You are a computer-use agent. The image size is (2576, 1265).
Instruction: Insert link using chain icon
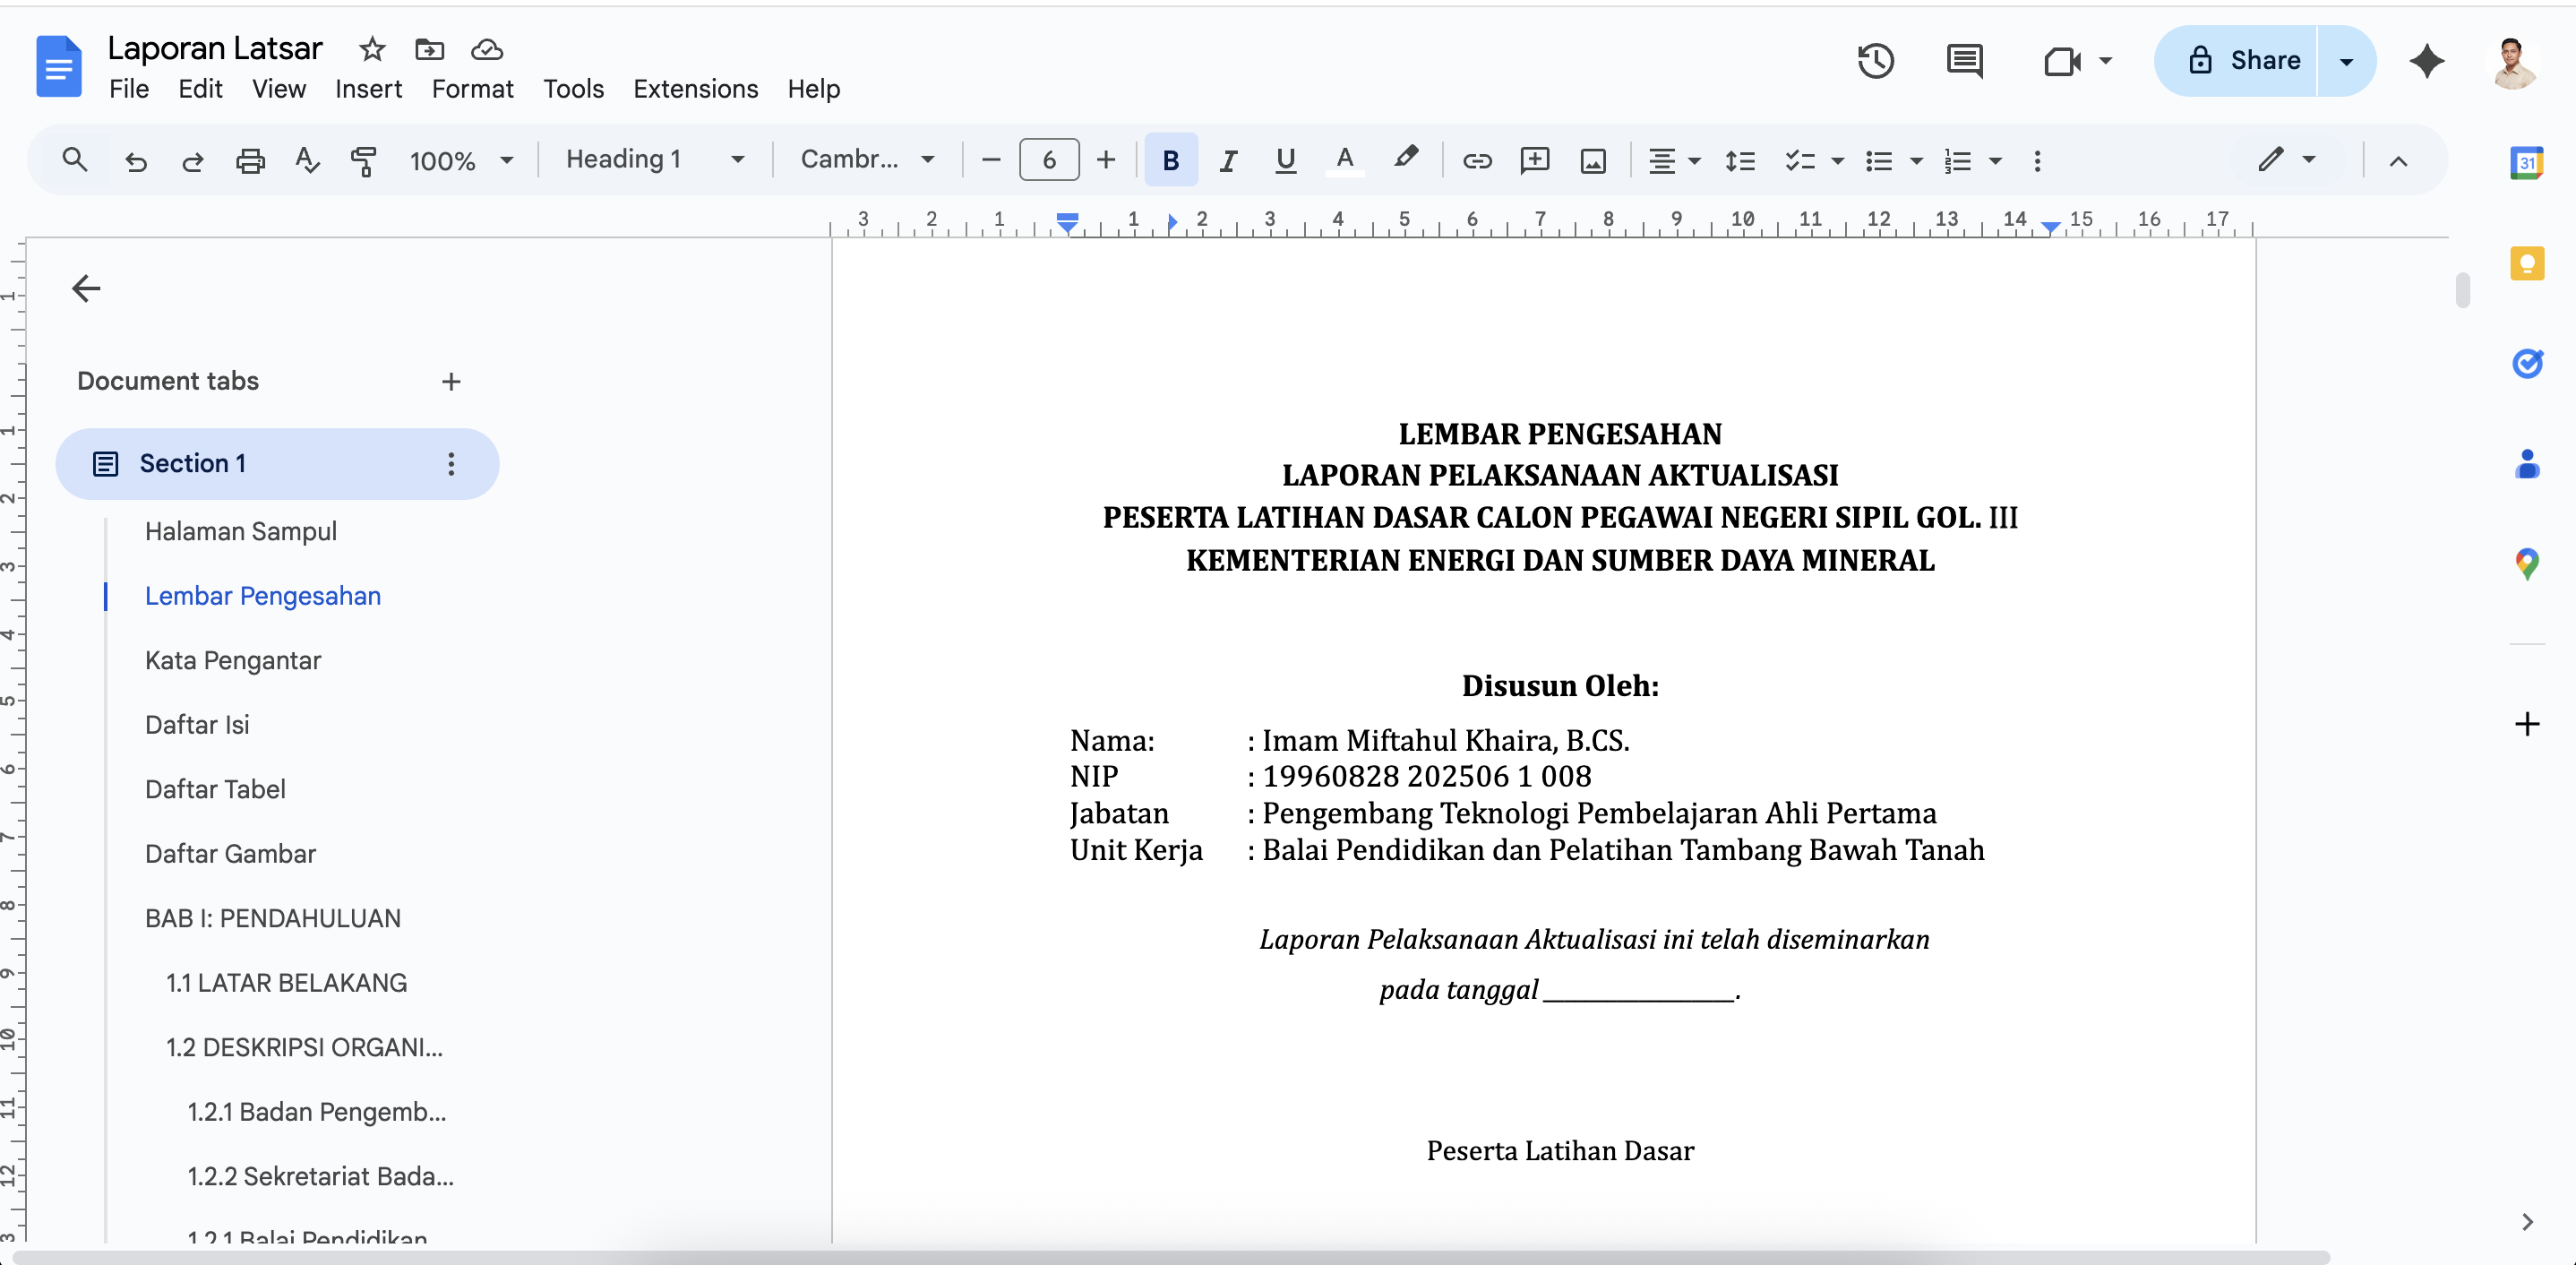pyautogui.click(x=1476, y=160)
